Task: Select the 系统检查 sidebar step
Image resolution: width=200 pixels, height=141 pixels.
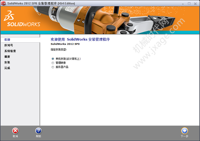Action: (10, 51)
